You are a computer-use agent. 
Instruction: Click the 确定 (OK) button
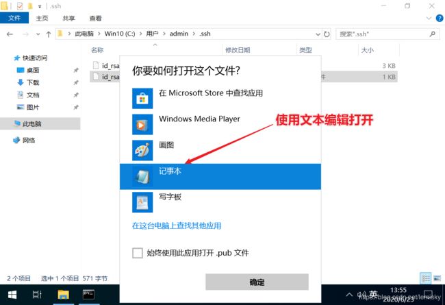[x=257, y=282]
